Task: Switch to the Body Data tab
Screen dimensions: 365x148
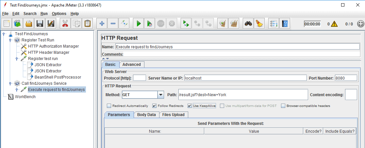Action: coord(146,115)
